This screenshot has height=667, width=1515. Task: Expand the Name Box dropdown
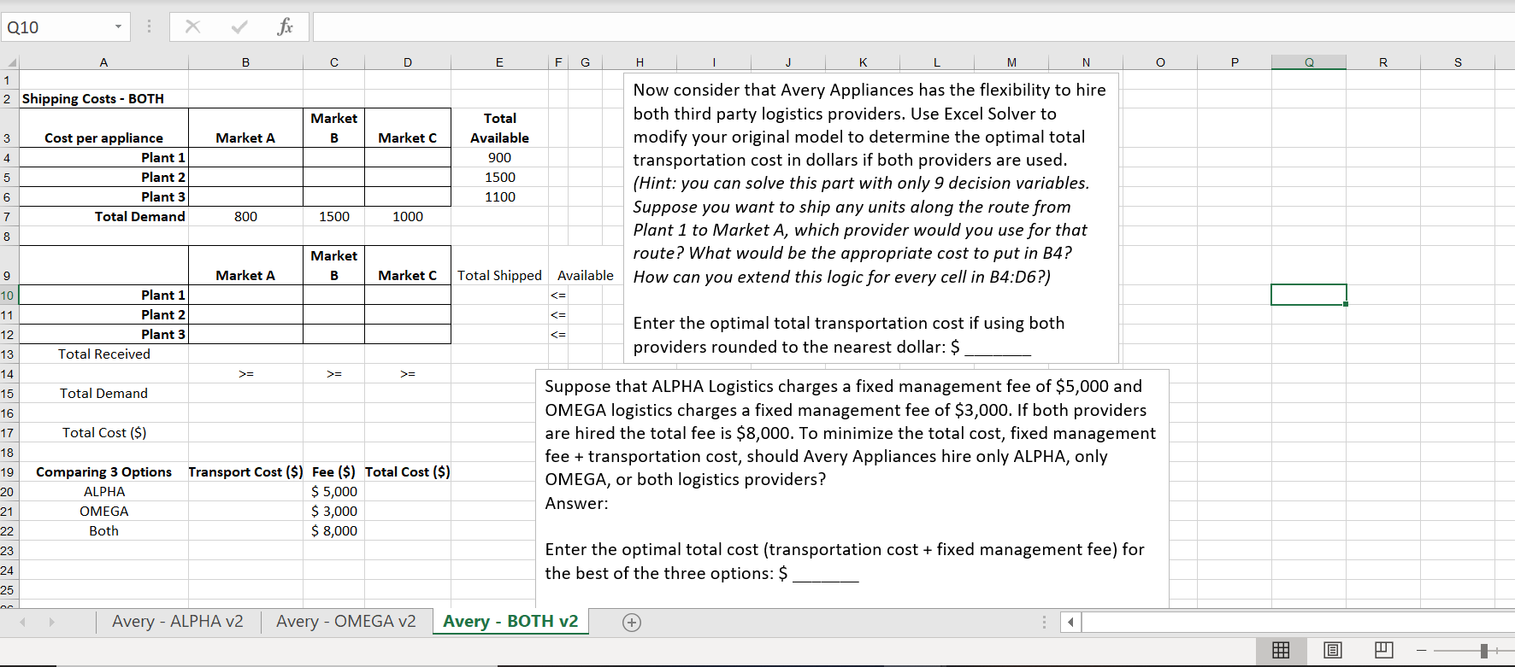pyautogui.click(x=118, y=26)
